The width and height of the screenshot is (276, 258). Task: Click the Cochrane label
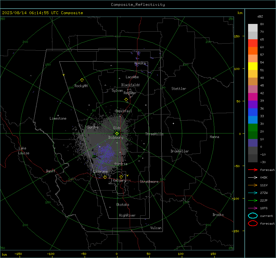click(100, 171)
